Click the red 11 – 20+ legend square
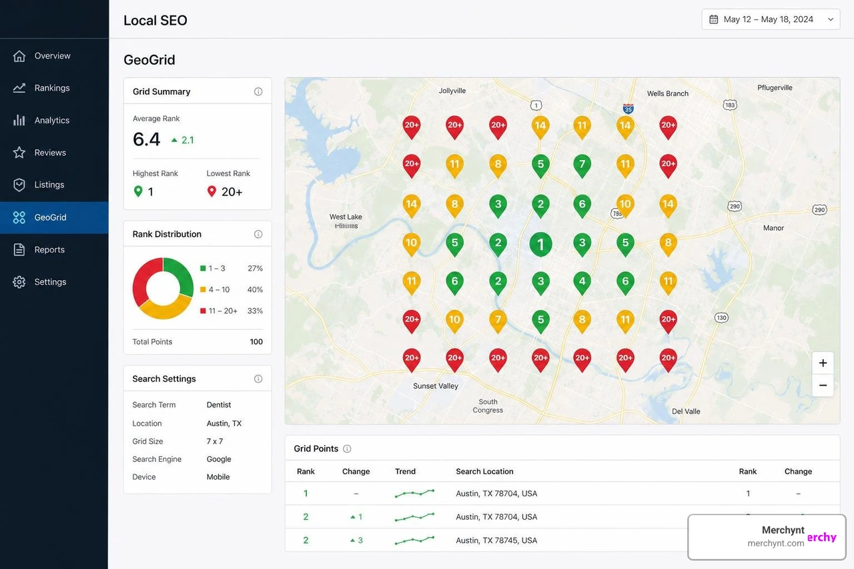Image resolution: width=854 pixels, height=569 pixels. pos(203,311)
